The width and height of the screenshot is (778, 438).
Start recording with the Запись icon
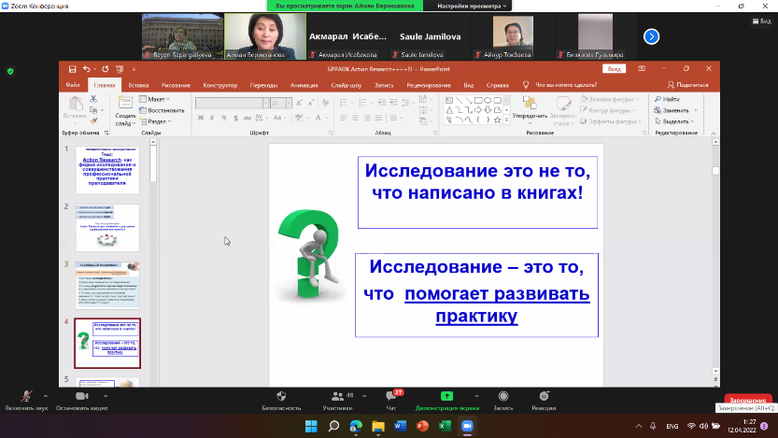point(503,397)
